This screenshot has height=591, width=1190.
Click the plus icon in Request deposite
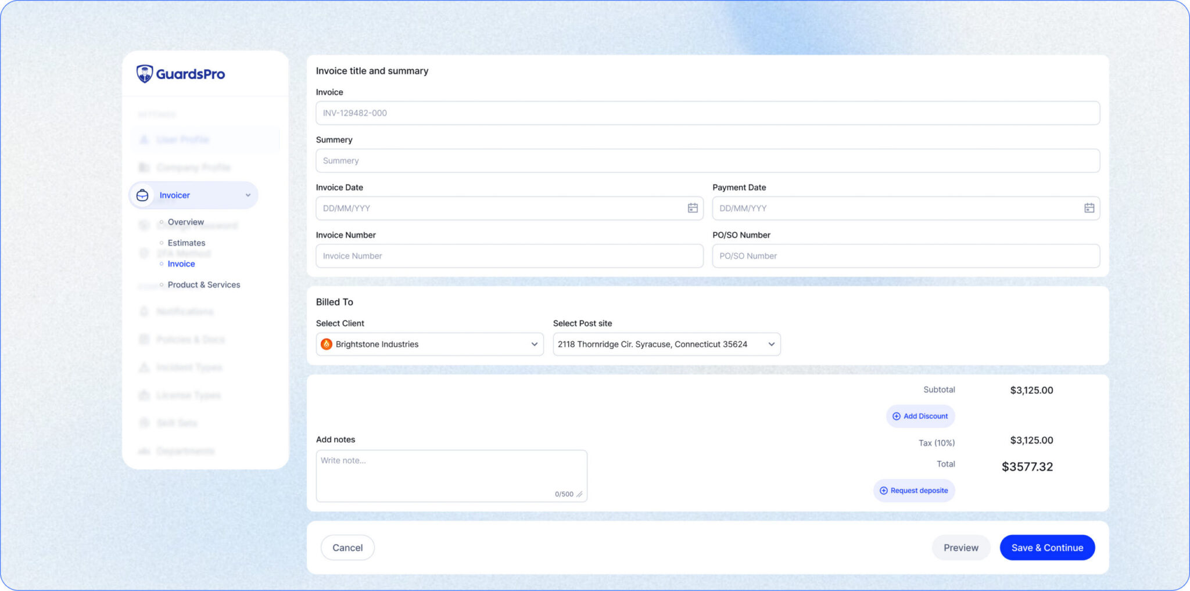(x=883, y=491)
